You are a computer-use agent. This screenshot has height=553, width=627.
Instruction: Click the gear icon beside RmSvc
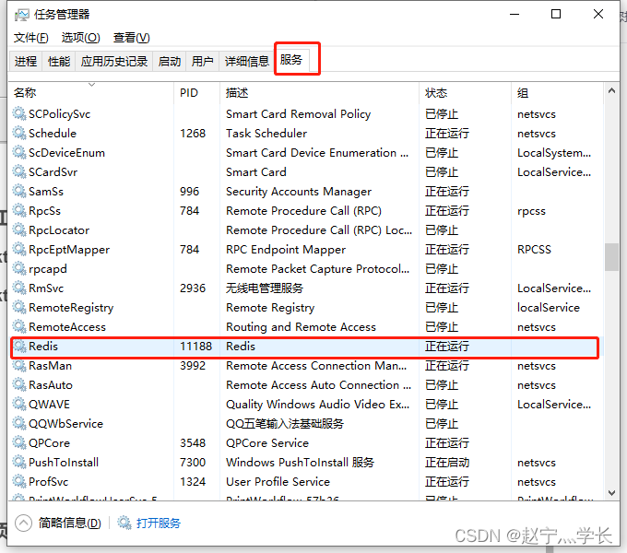[19, 288]
